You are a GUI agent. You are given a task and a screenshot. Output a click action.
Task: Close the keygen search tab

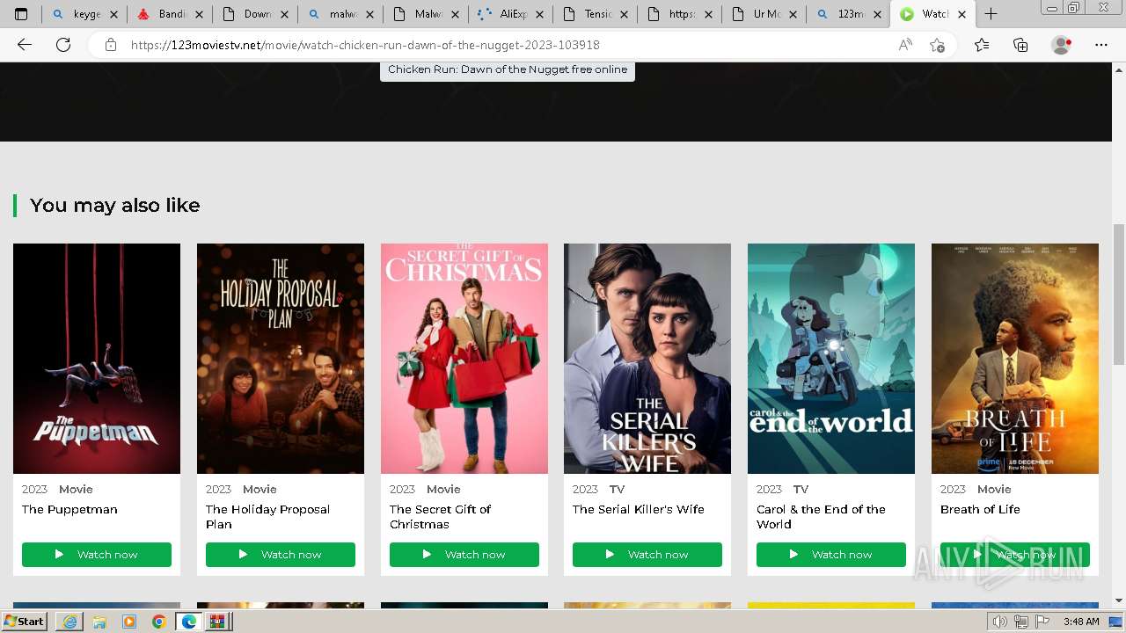(113, 14)
